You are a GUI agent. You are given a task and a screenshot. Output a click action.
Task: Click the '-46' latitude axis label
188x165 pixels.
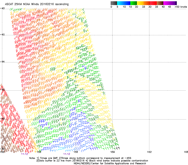(2, 90)
